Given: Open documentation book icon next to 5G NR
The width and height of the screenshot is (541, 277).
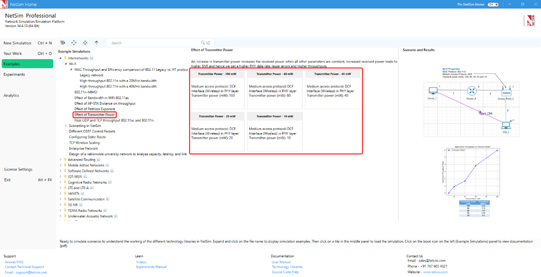Looking at the screenshot, I should [81, 205].
